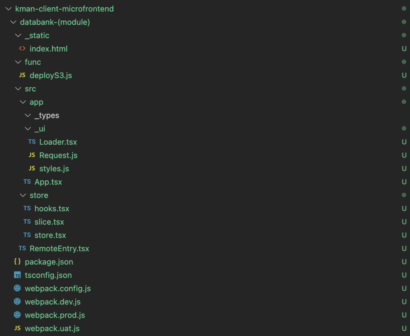Click the webpack cube icon for webpack.config.js
Viewport: 410px width, 336px height.
[x=17, y=288]
